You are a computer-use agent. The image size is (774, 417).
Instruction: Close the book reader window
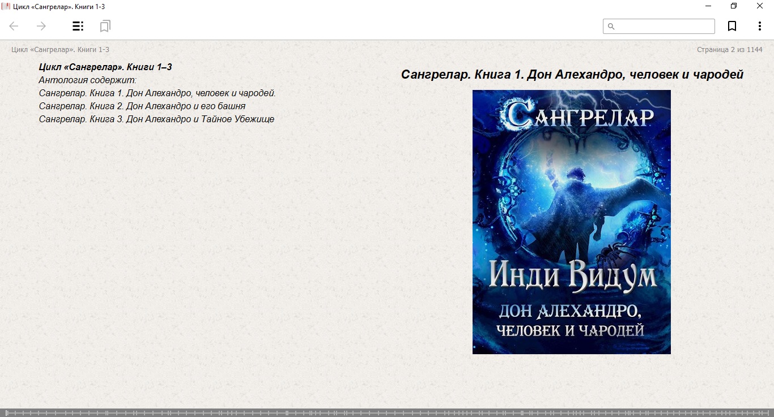click(760, 6)
